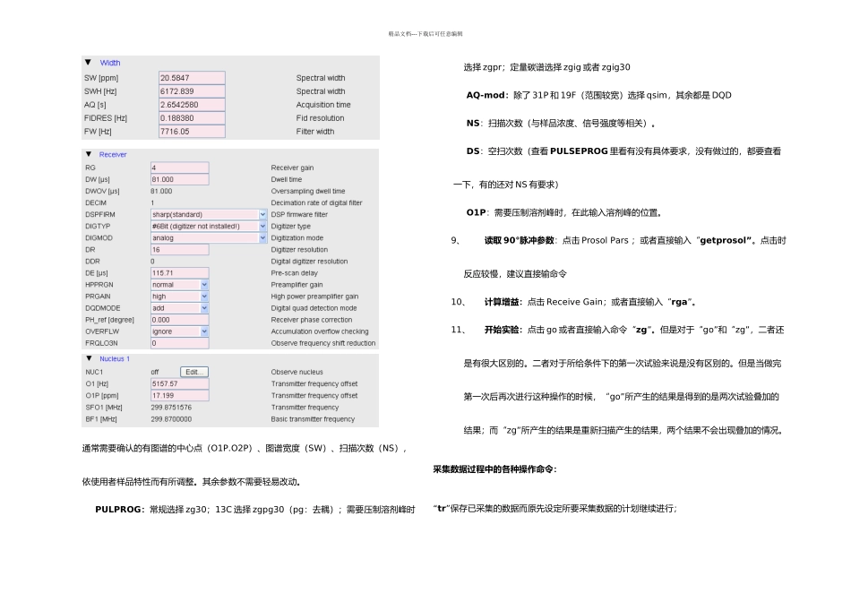The height and width of the screenshot is (602, 851).
Task: Click the SFO1 value 299.8751576
Action: [171, 407]
